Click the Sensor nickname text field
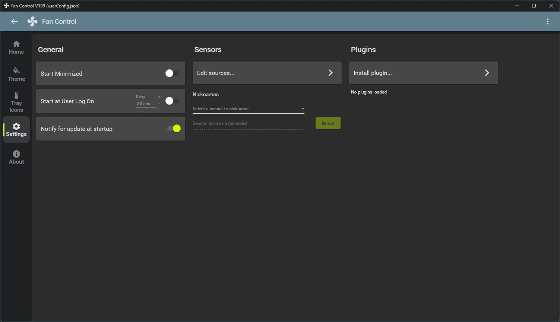560x322 pixels. [x=249, y=123]
